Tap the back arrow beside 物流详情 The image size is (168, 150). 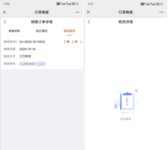[89, 22]
